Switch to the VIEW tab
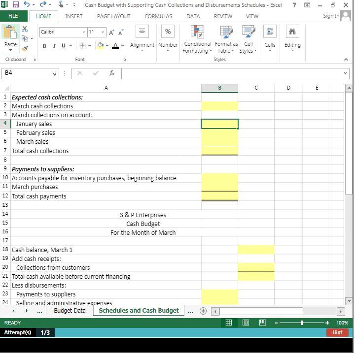Viewport: 355px width, 355px height. (x=252, y=16)
